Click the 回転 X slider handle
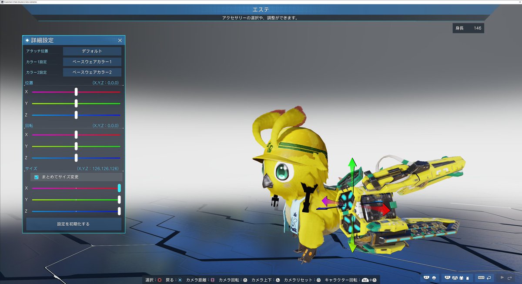 76,135
